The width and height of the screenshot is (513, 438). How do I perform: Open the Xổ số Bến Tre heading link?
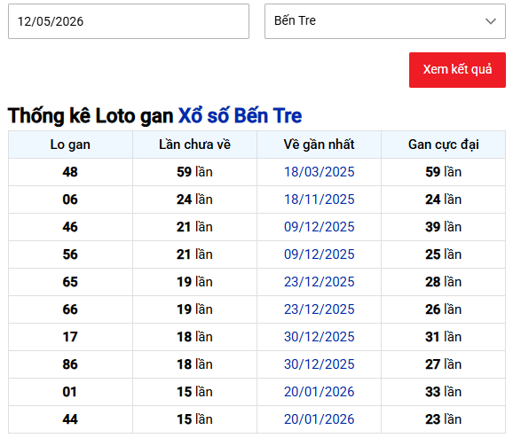[x=240, y=116]
